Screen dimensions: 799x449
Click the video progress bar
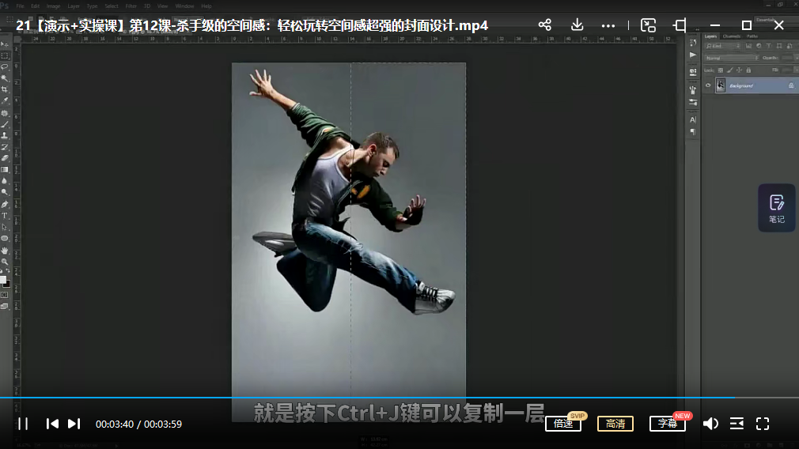[399, 397]
